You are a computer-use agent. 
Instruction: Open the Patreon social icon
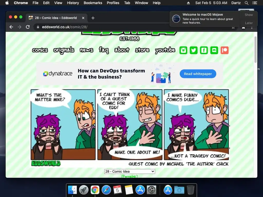click(224, 50)
